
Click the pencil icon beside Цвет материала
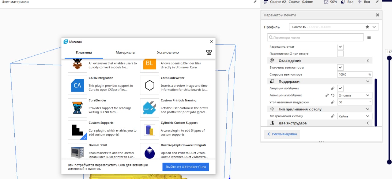pos(255,2)
